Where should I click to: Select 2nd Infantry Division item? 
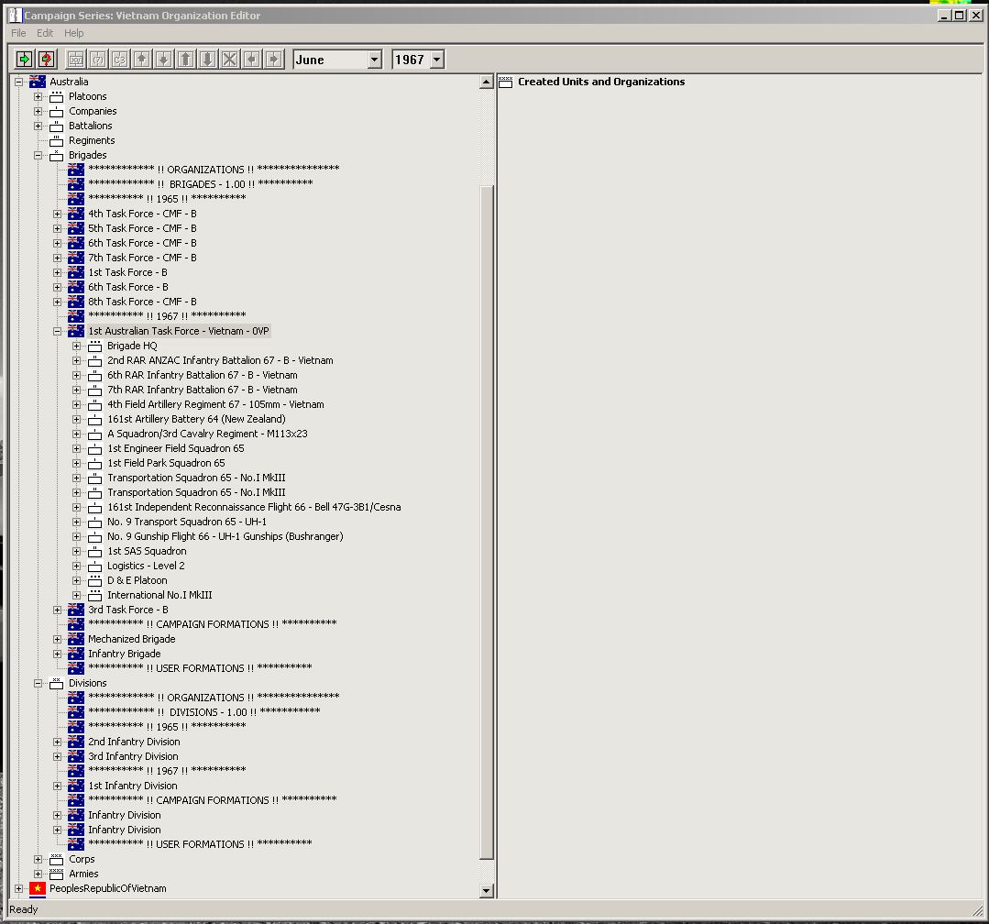tap(134, 742)
